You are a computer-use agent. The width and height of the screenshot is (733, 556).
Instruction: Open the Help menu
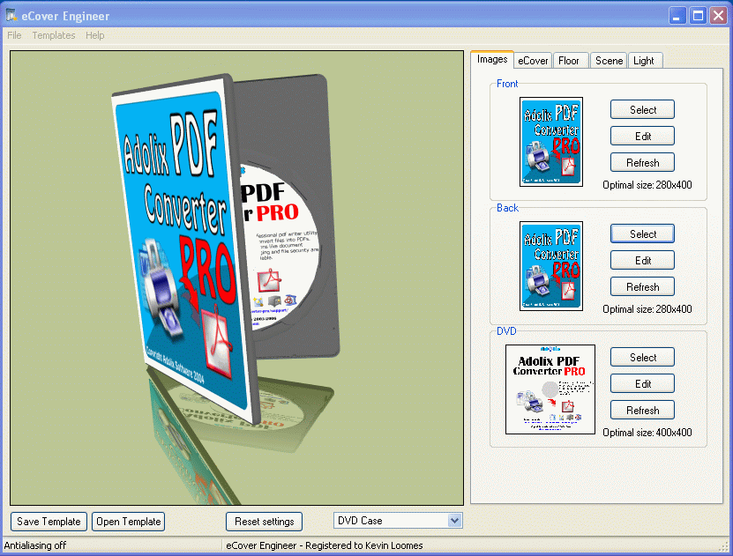pyautogui.click(x=95, y=35)
